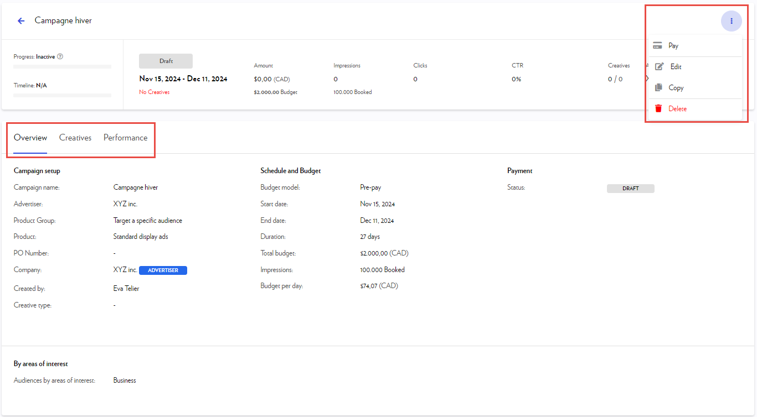Go back using the arrow beside Campagne hiver

pyautogui.click(x=21, y=21)
